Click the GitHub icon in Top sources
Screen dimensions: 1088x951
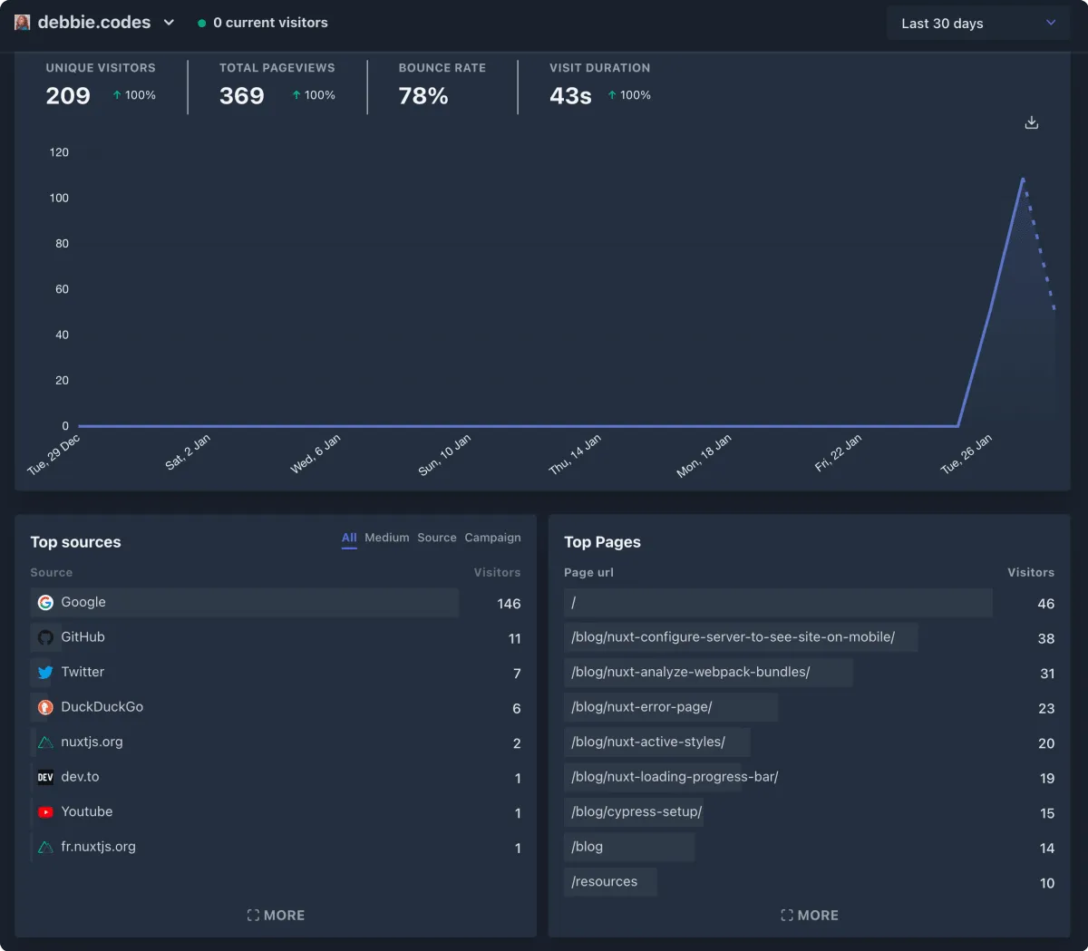[x=45, y=637]
